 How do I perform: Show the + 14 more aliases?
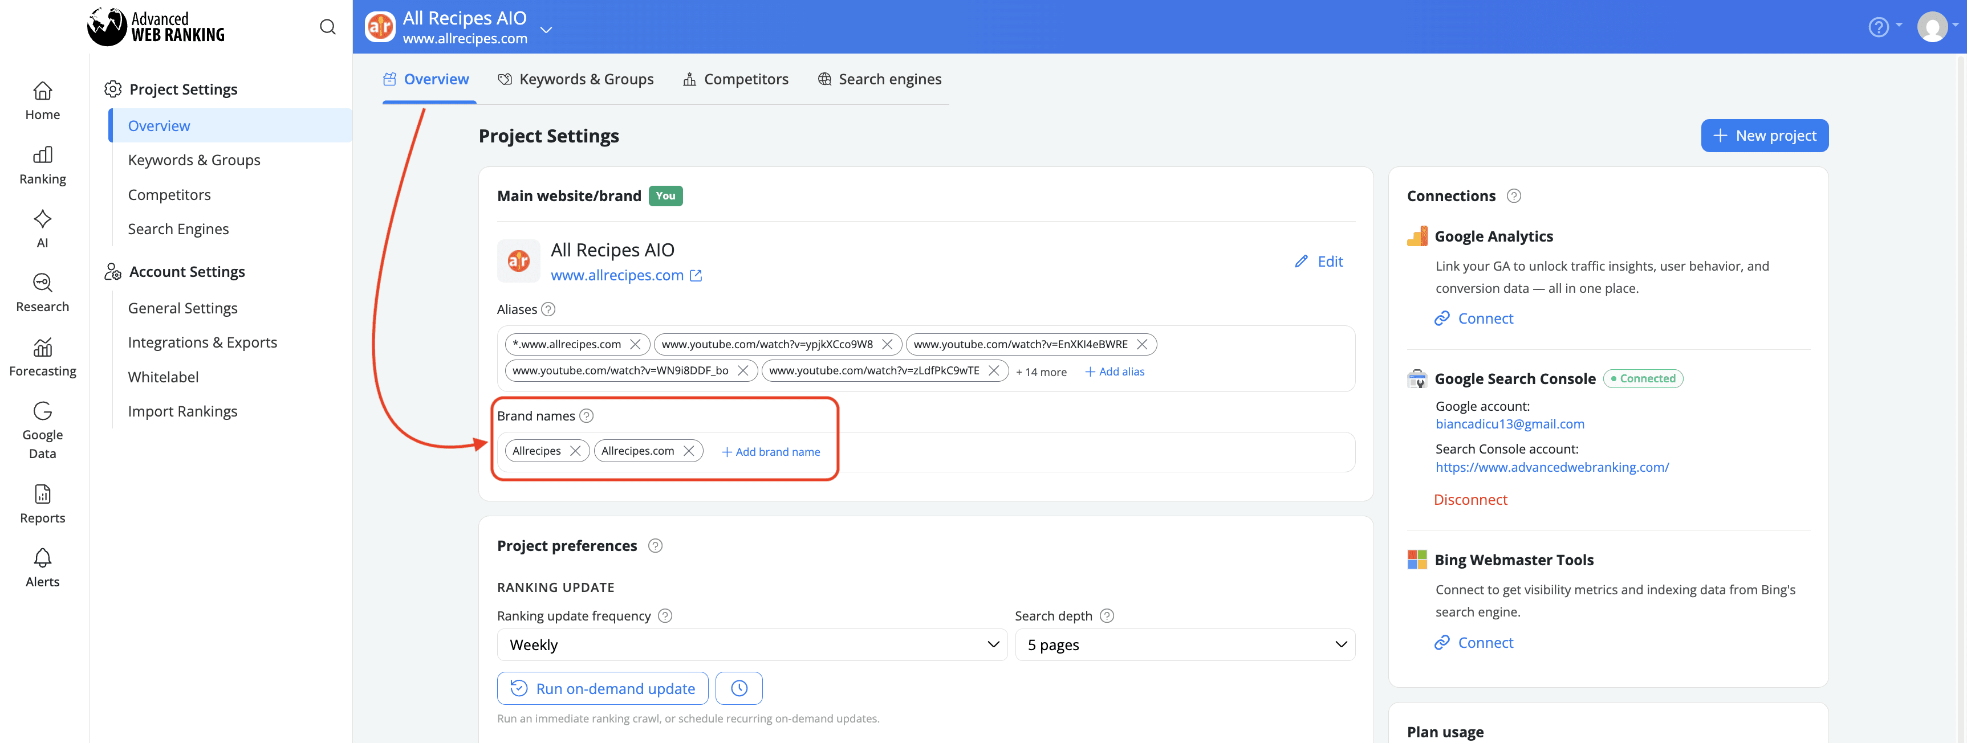point(1041,372)
